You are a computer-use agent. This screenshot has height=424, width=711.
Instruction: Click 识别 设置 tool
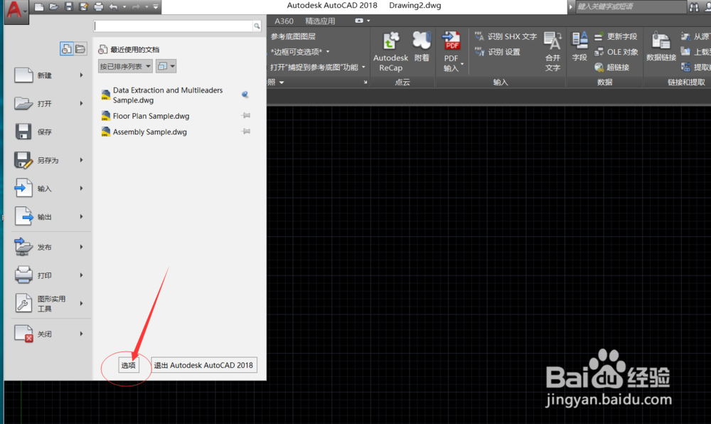498,52
